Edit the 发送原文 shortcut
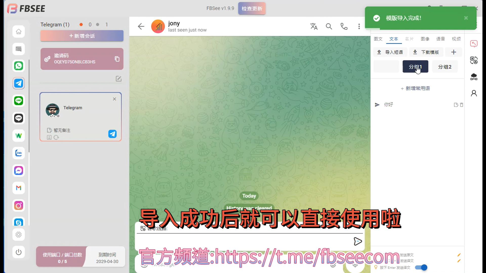The image size is (486, 273). pyautogui.click(x=459, y=255)
